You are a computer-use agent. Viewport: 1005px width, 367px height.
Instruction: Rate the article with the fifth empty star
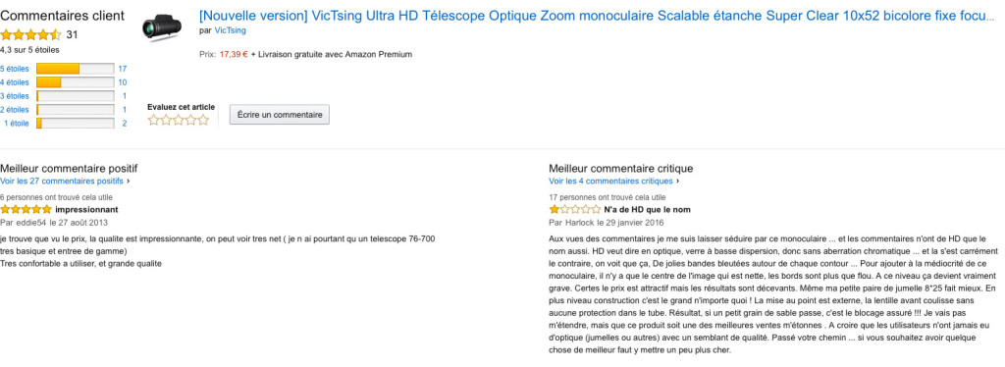[x=203, y=120]
